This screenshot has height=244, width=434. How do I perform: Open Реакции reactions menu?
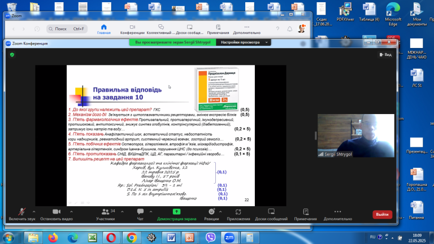pos(211,215)
